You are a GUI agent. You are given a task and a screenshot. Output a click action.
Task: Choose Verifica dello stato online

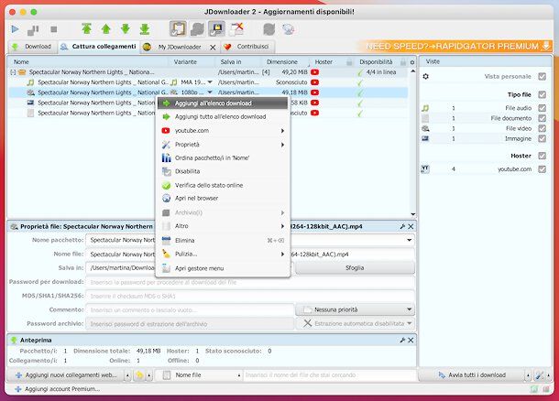tap(223, 185)
